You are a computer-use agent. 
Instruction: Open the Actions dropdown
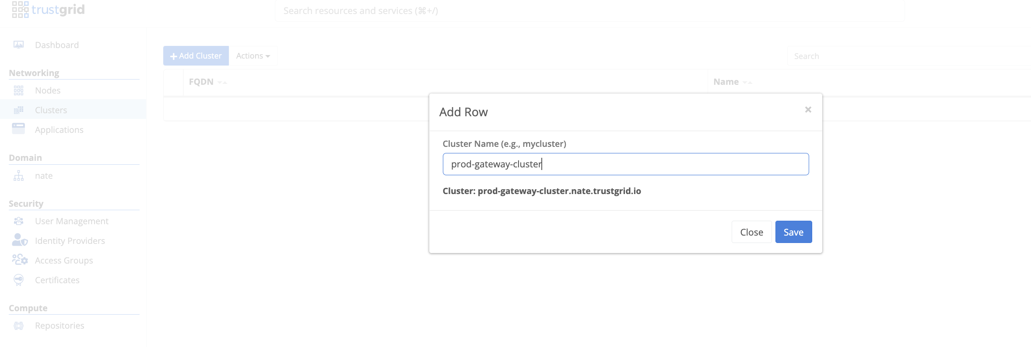point(253,56)
